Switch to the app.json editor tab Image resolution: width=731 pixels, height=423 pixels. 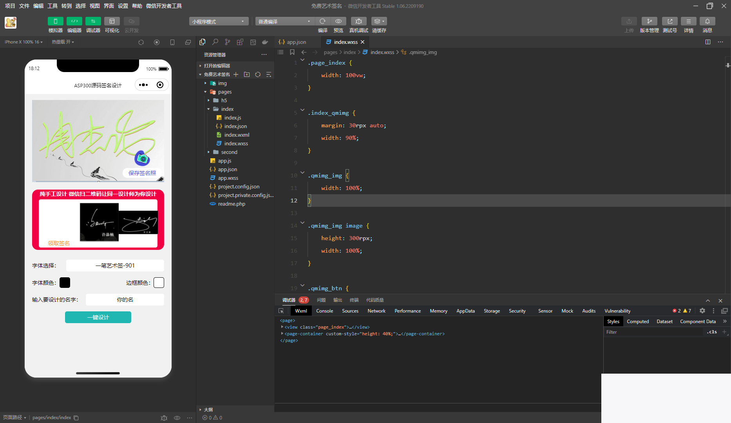[x=296, y=42]
